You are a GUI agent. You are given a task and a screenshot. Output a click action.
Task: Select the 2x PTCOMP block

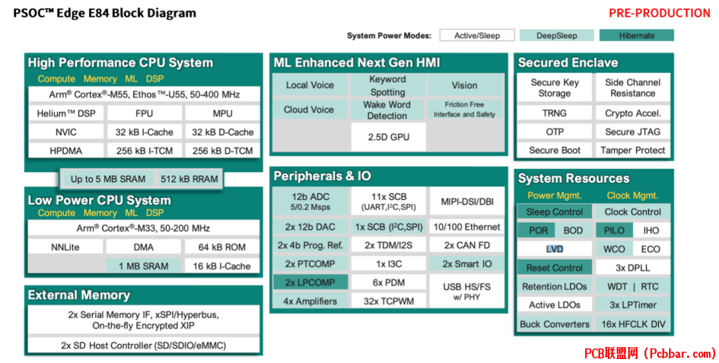click(310, 264)
